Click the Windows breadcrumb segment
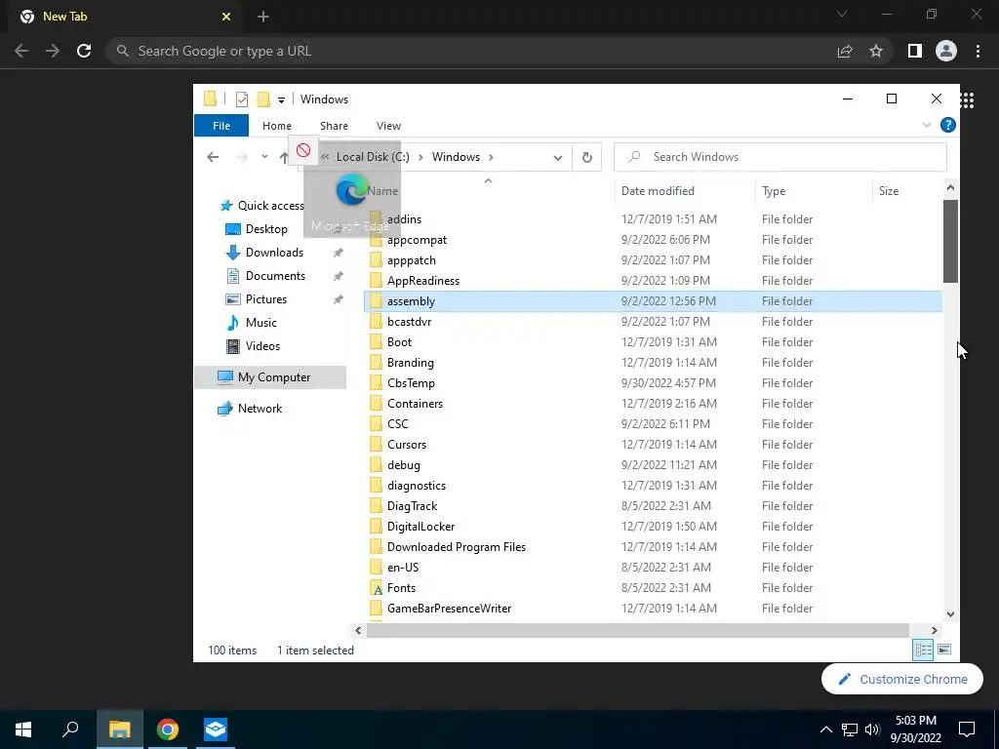This screenshot has width=999, height=749. pos(456,157)
